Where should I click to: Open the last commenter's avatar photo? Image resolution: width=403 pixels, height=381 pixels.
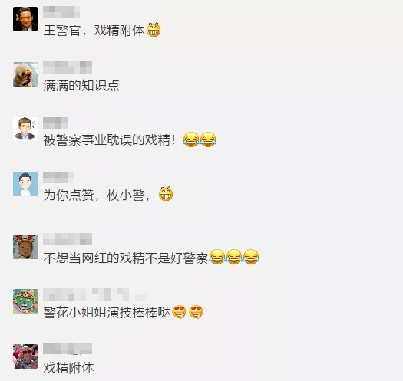[25, 356]
